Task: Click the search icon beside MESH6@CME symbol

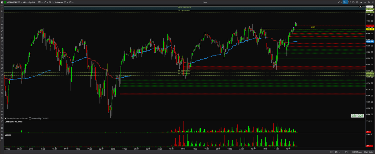Action: click(x=19, y=2)
